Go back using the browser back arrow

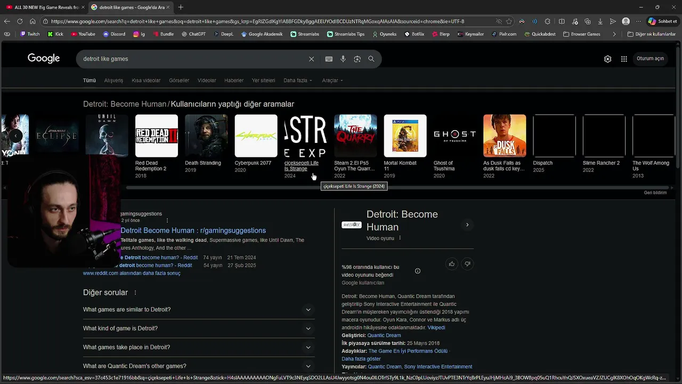pyautogui.click(x=7, y=21)
